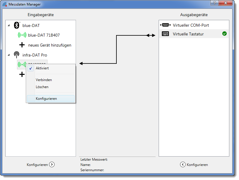Select the infra-DAT Pro tree node
The image size is (239, 180).
[x=35, y=55]
